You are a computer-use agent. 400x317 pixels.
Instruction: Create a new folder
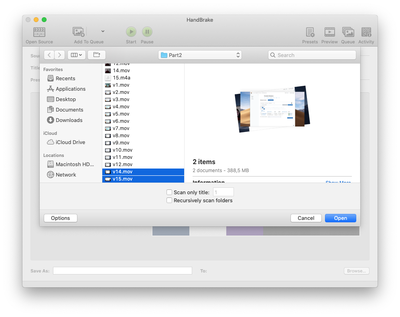(x=97, y=55)
